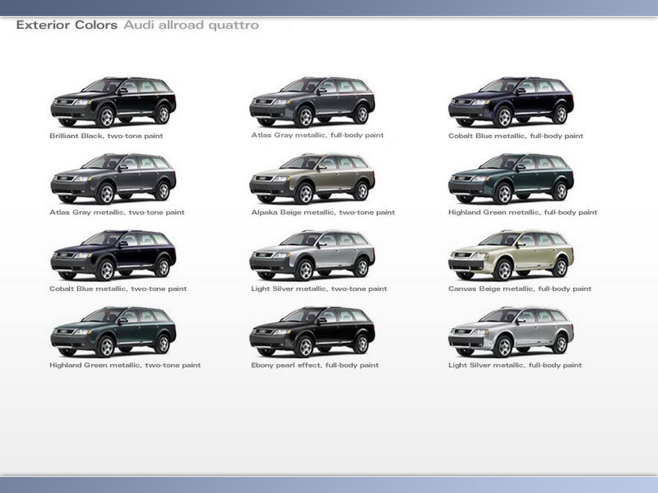Click the 'Exterior Colors' heading
Viewport: 658px width, 493px height.
(67, 25)
